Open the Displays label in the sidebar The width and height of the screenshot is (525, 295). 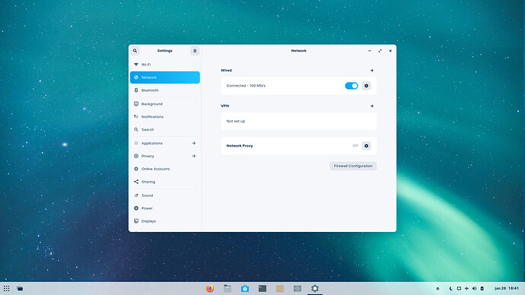(148, 221)
